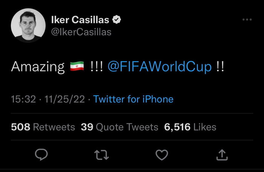Image resolution: width=264 pixels, height=172 pixels.
Task: Open Iker Casillas profile picture
Action: 26,25
